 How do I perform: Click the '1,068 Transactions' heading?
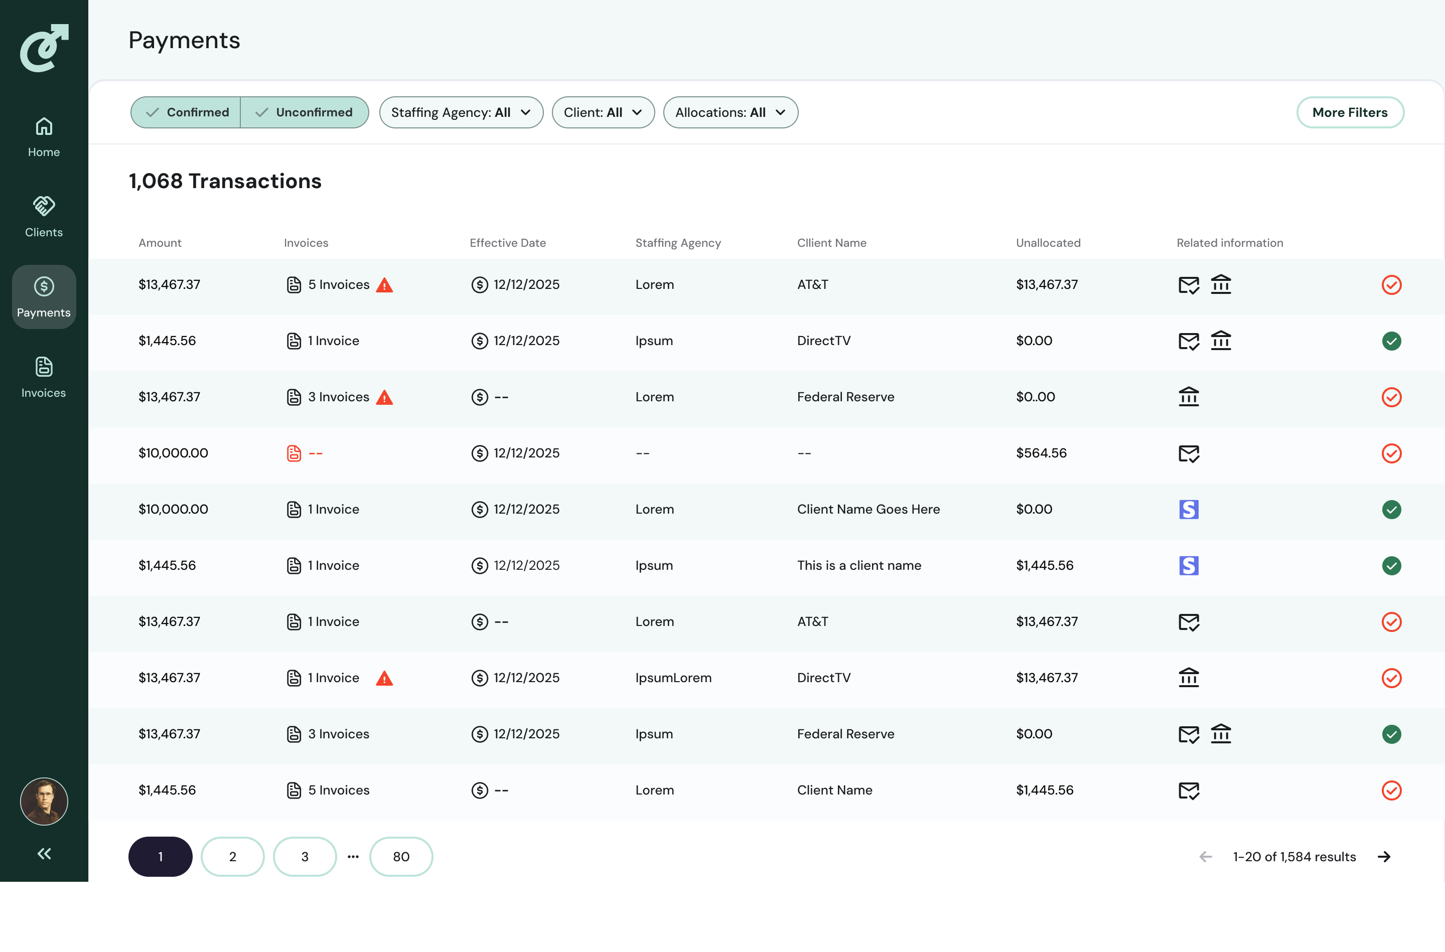click(x=225, y=181)
